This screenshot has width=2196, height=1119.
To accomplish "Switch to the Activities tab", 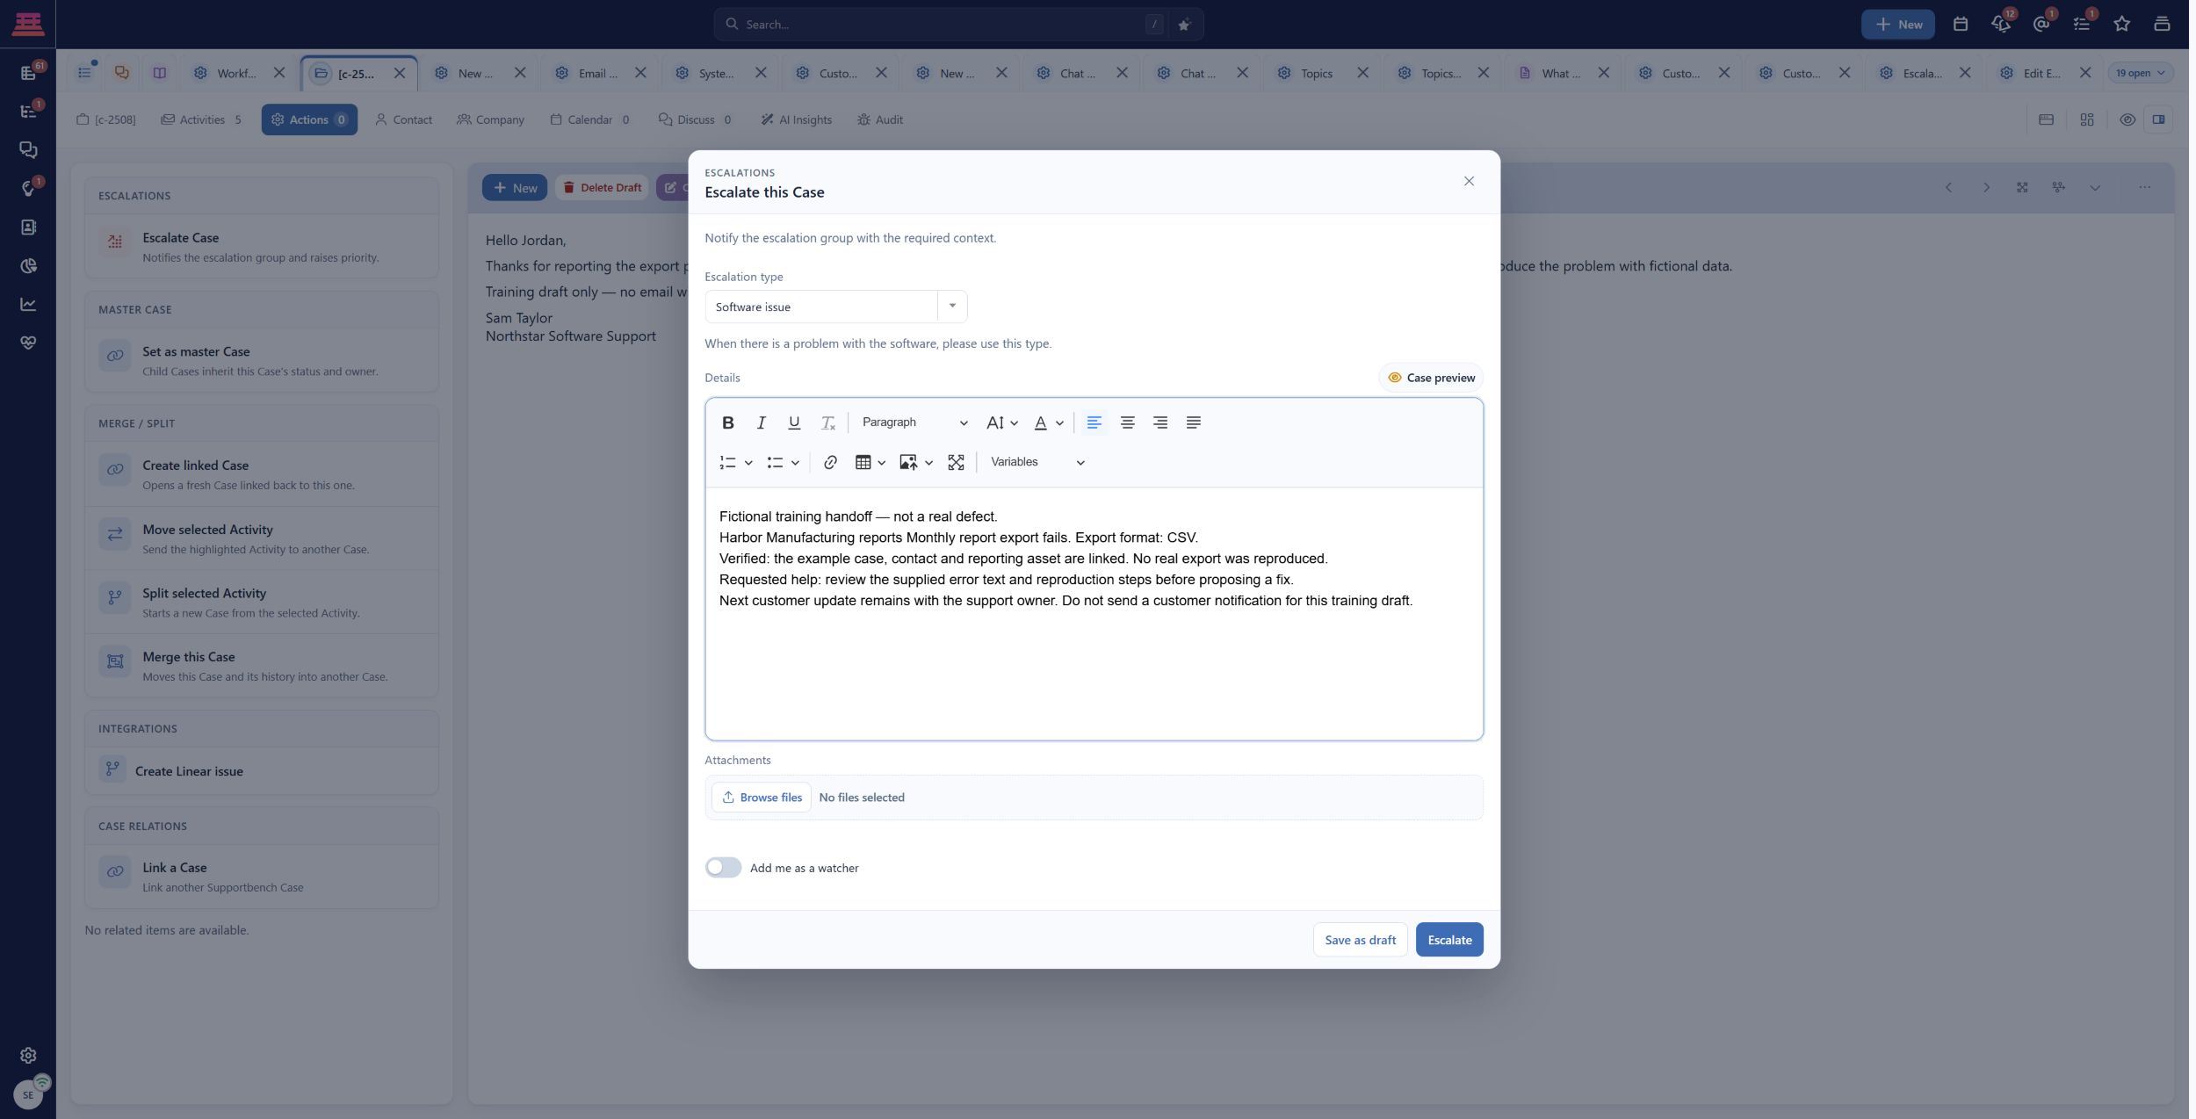I will [201, 119].
